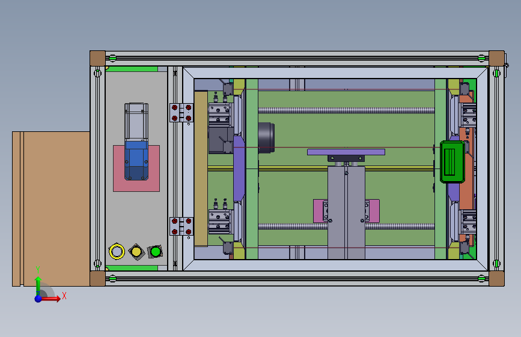Screen dimensions: 521x337
Task: Select the large tan cabinet box at left
Action: point(51,209)
